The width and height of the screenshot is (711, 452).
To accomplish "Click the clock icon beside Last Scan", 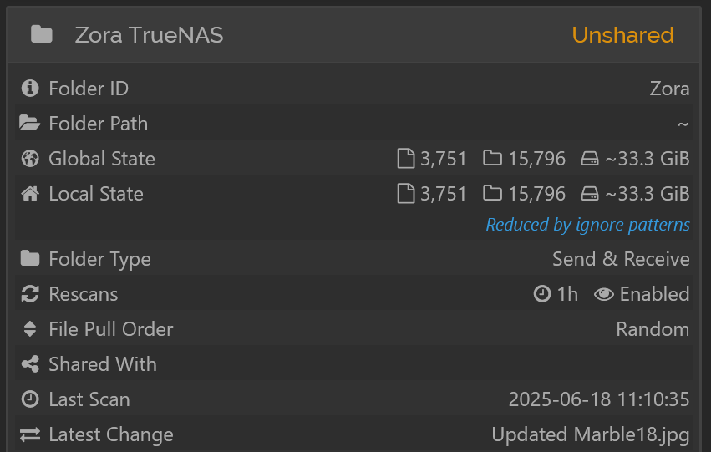I will (x=30, y=399).
